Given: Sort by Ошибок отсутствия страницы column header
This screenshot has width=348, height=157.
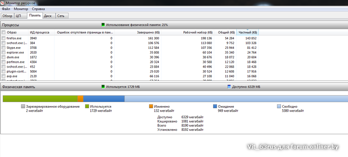Looking at the screenshot, I should click(x=84, y=32).
